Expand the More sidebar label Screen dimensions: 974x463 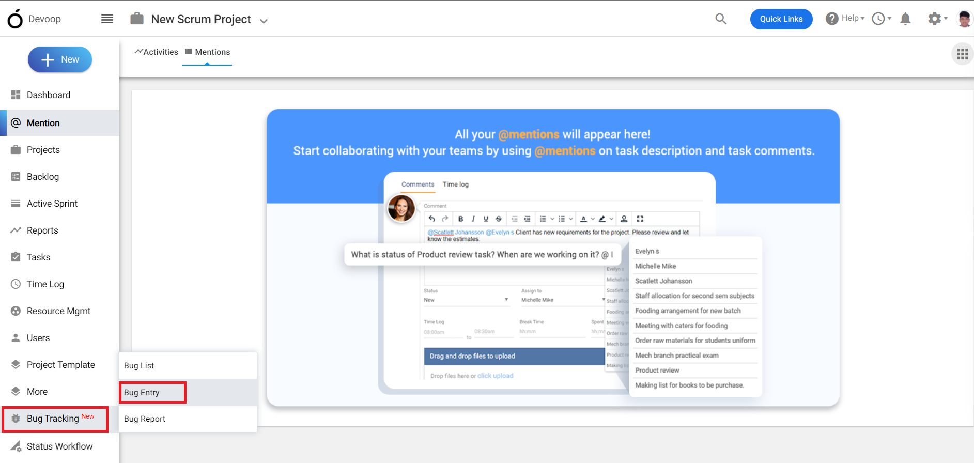click(37, 392)
